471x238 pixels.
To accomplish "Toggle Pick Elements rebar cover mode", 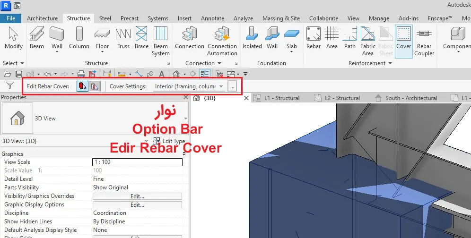I will point(82,86).
